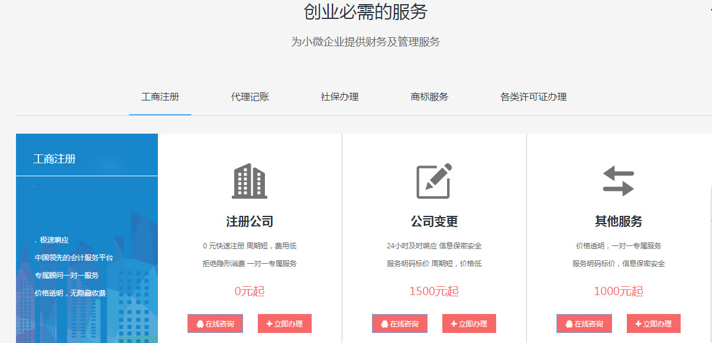Click the 注册公司 card title
712x343 pixels.
[x=250, y=222]
